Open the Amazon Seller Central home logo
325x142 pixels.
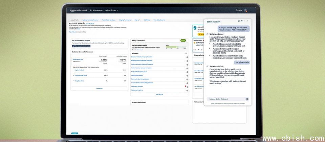[x=79, y=10]
